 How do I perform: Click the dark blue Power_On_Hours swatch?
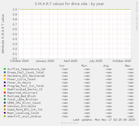pyautogui.click(x=5, y=82)
